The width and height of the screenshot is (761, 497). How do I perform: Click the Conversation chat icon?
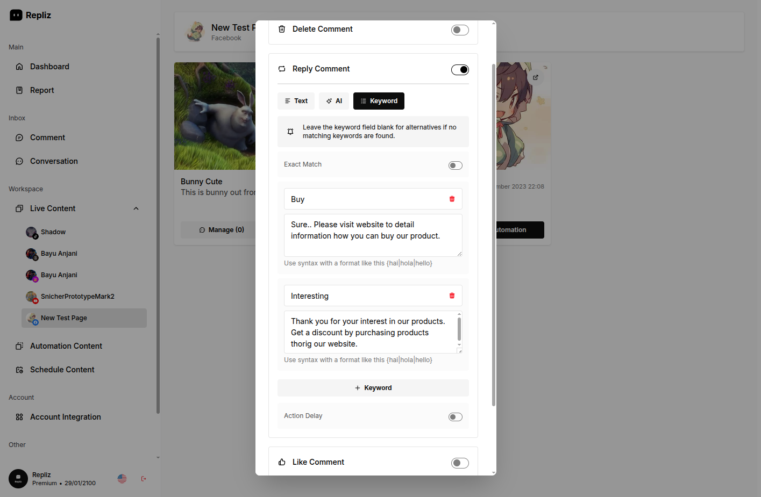coord(19,161)
